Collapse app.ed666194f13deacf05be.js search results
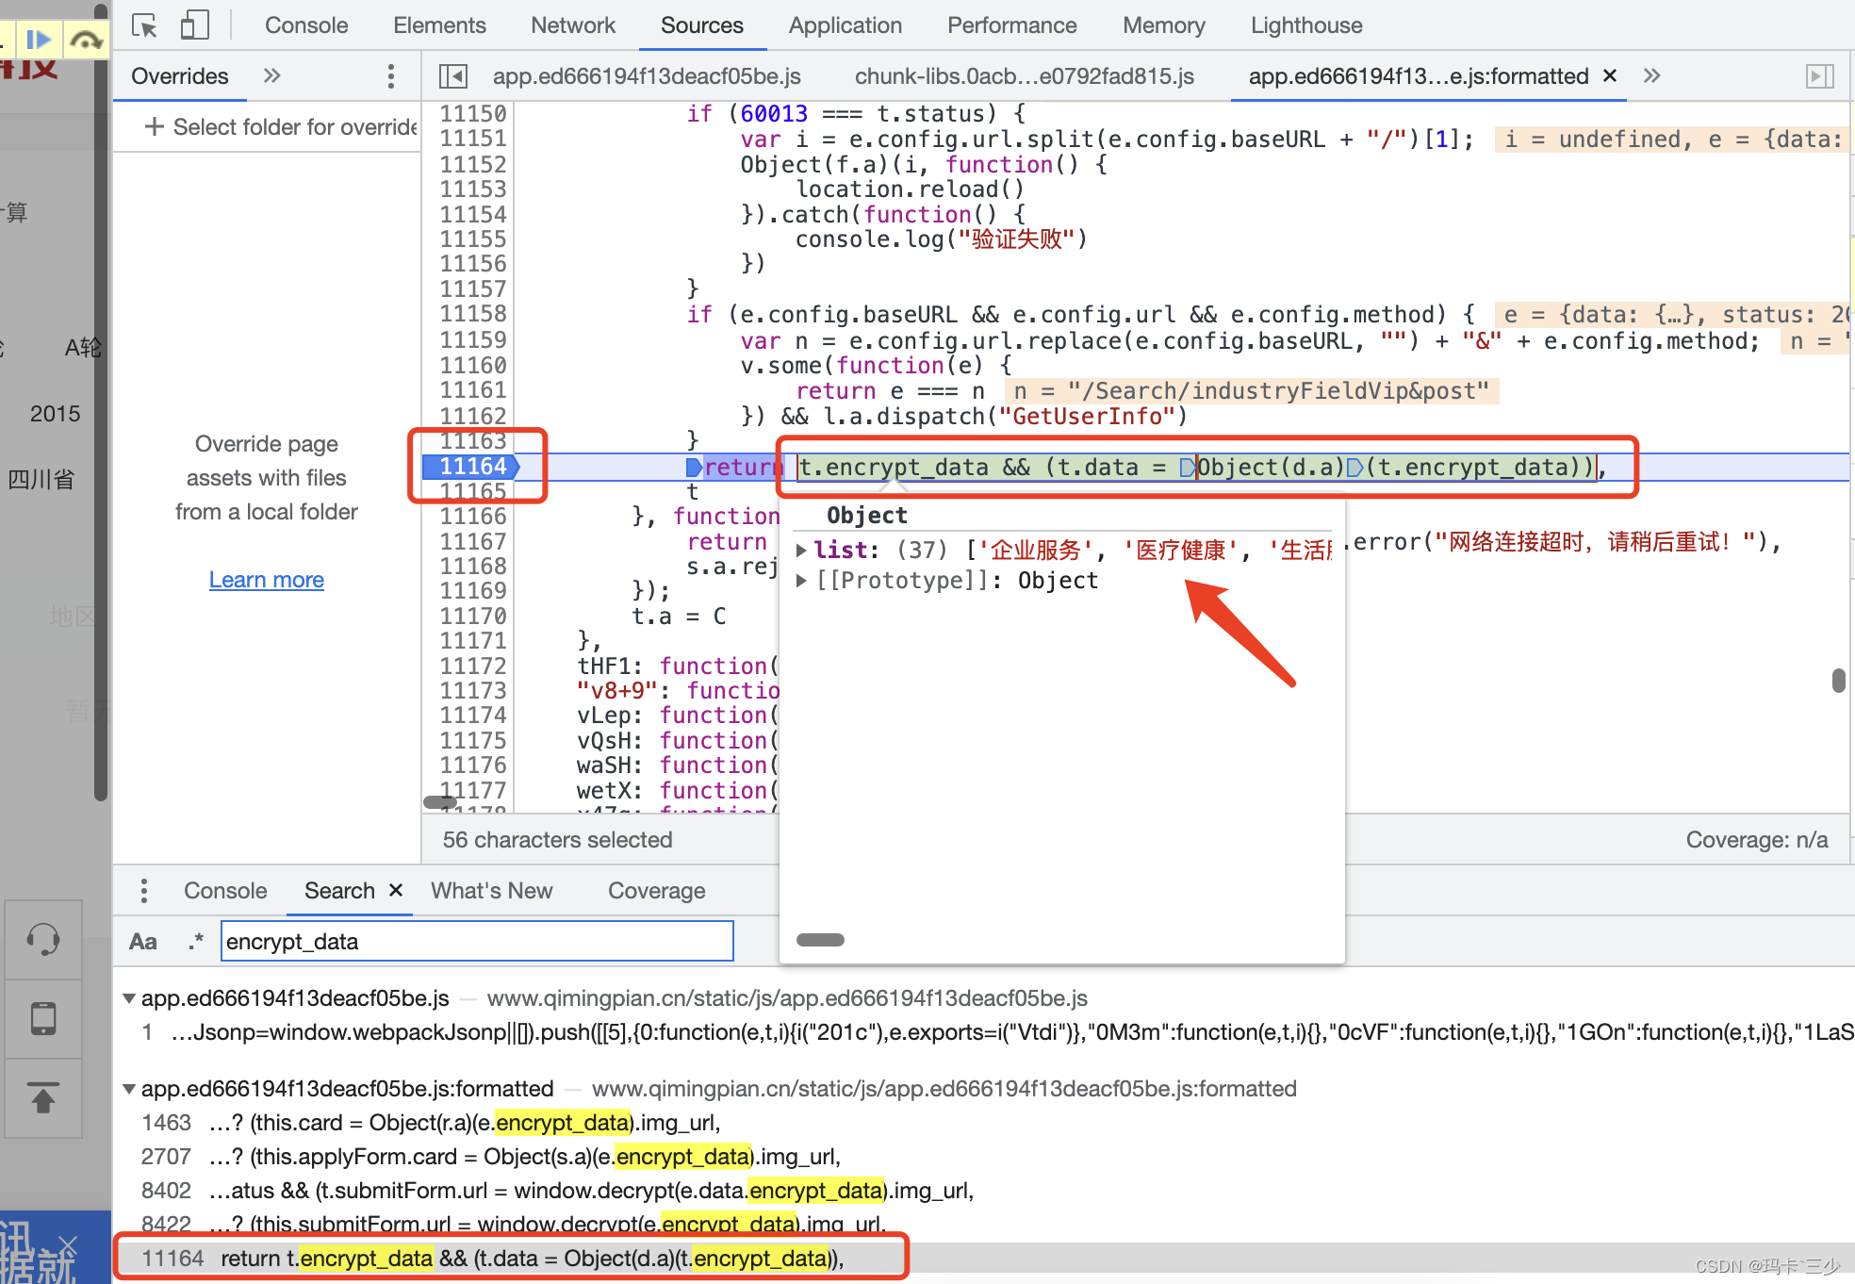Viewport: 1855px width, 1284px height. pos(129,998)
